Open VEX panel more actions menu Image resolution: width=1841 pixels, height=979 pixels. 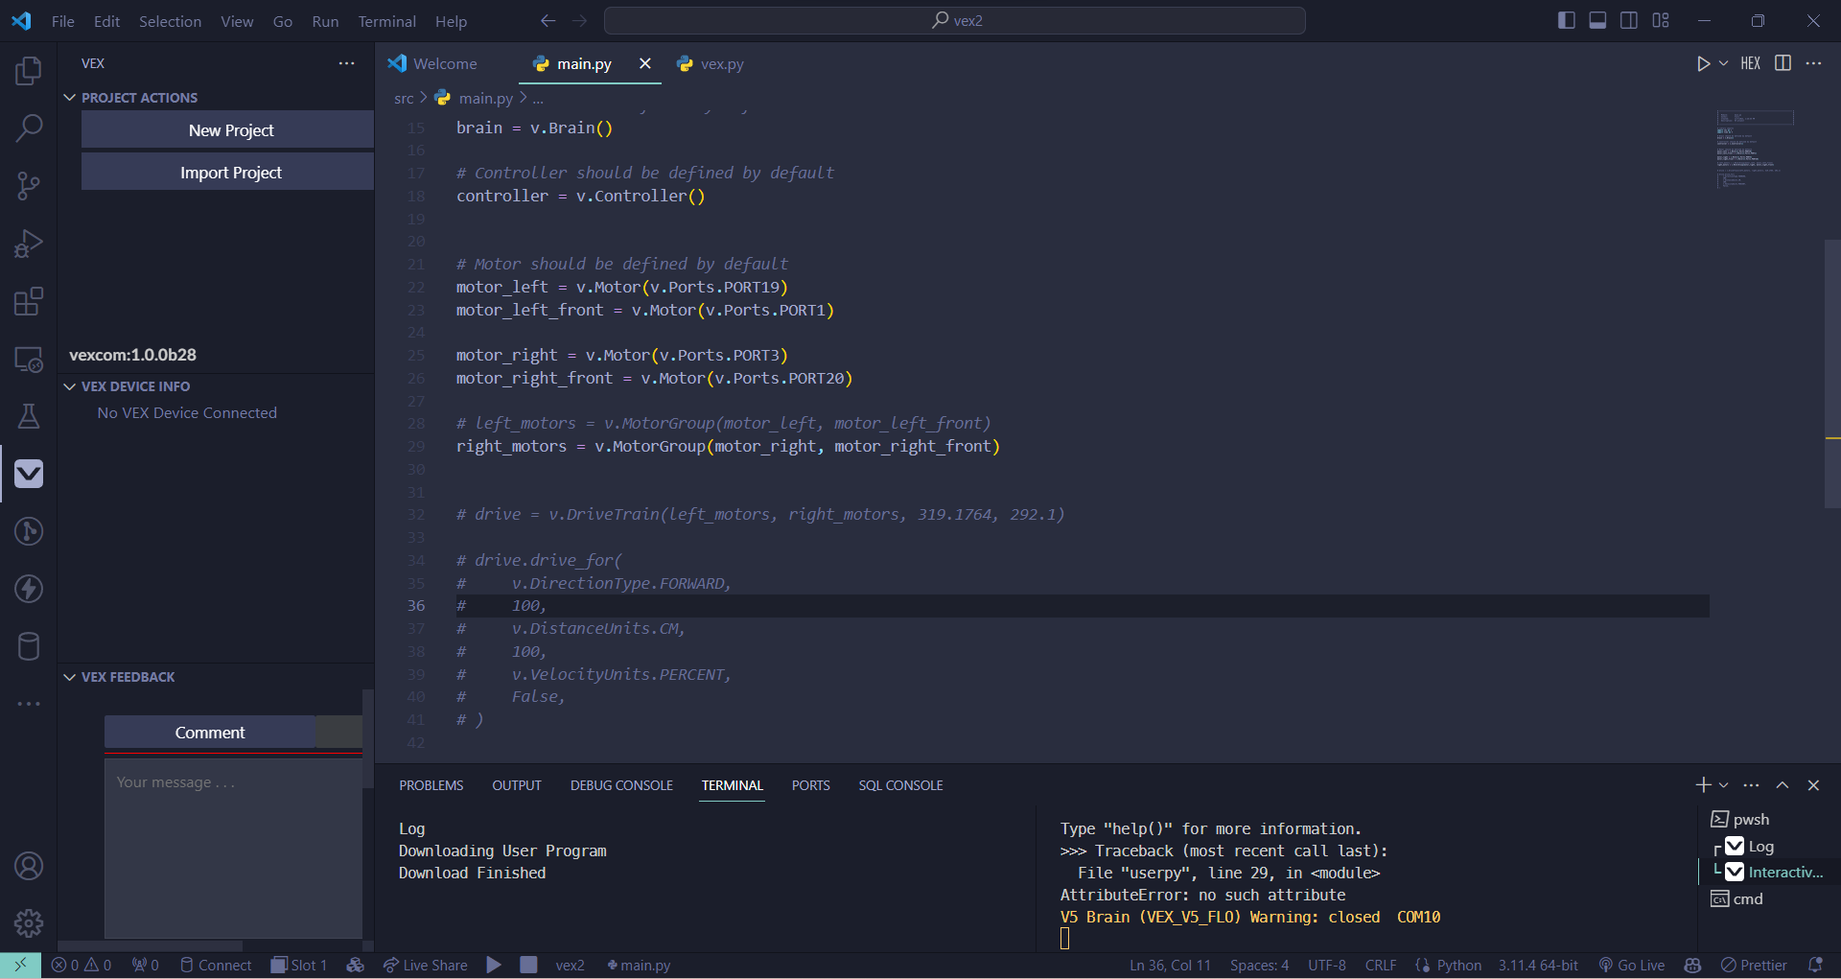pos(346,63)
